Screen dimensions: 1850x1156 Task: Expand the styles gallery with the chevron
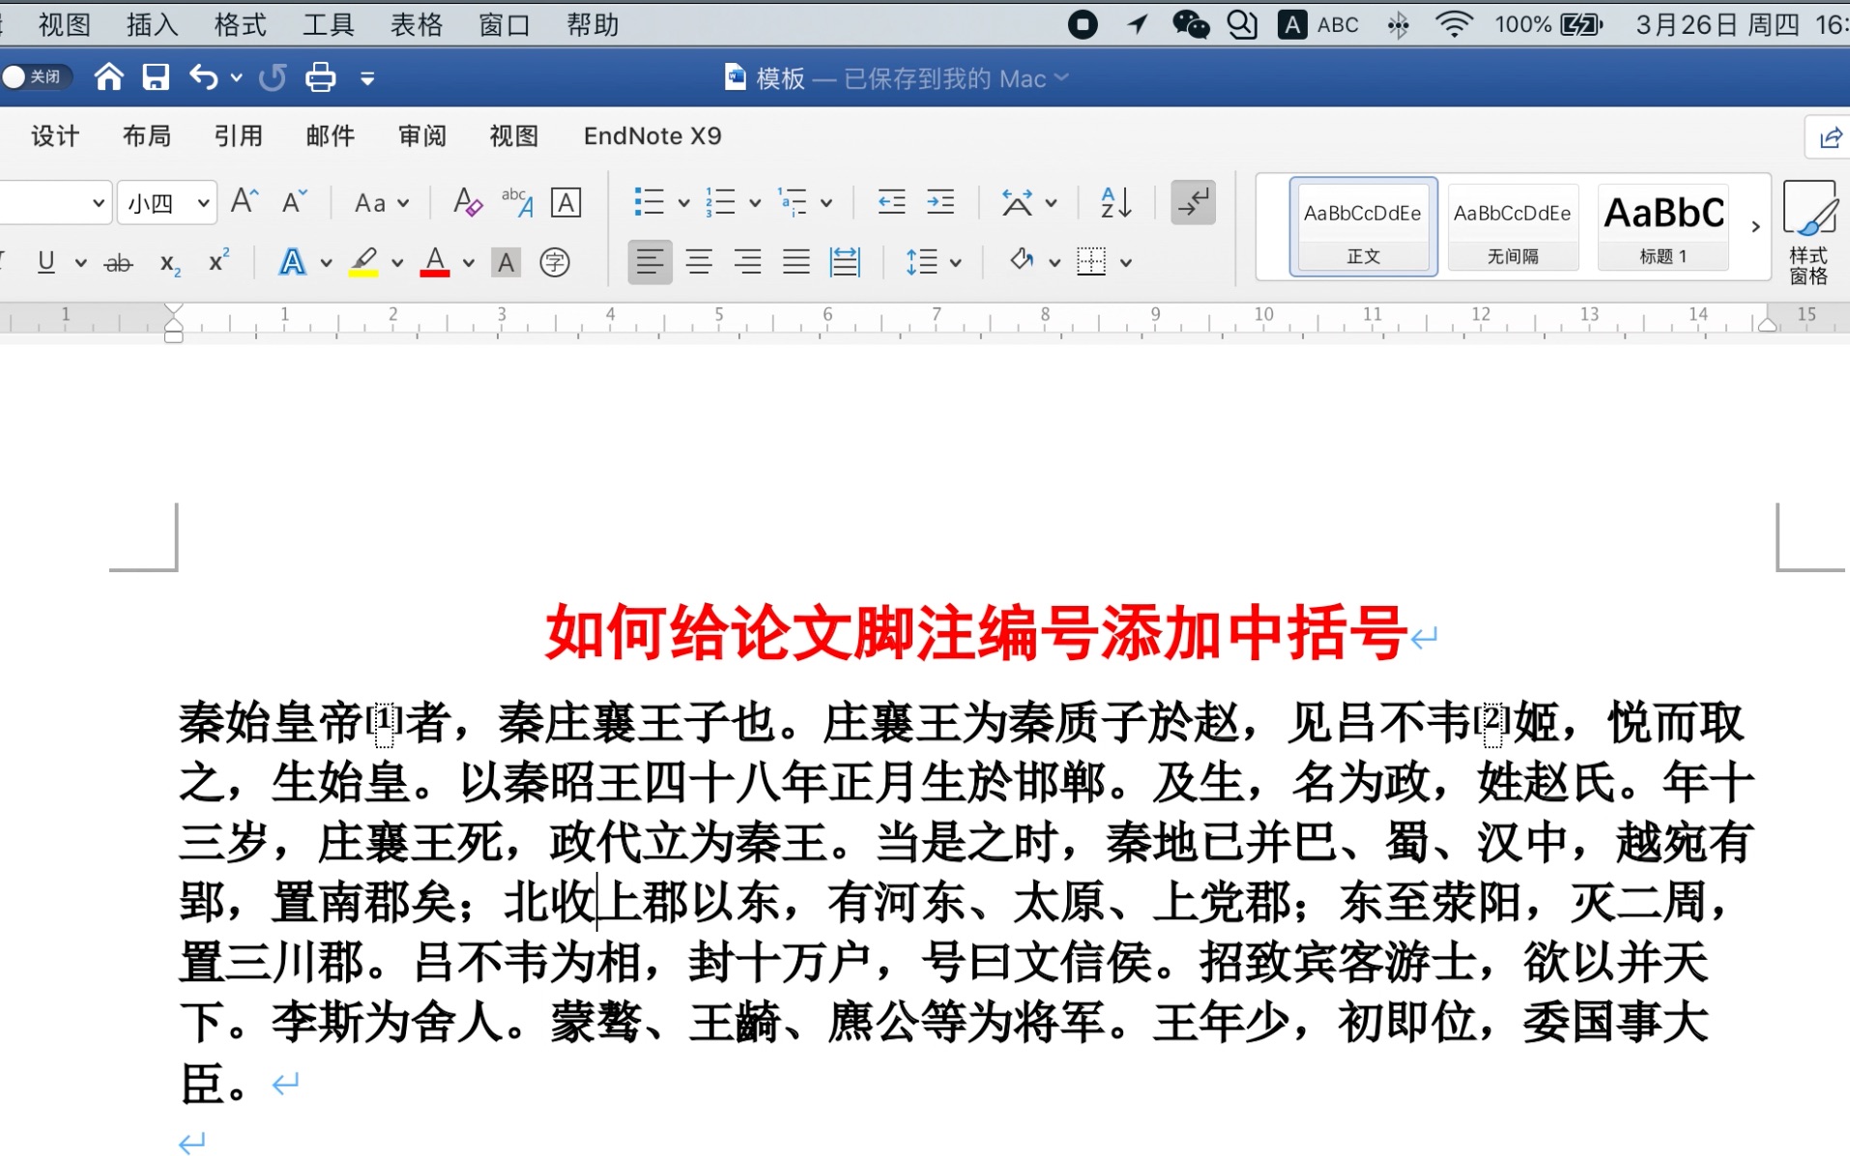coord(1755,227)
